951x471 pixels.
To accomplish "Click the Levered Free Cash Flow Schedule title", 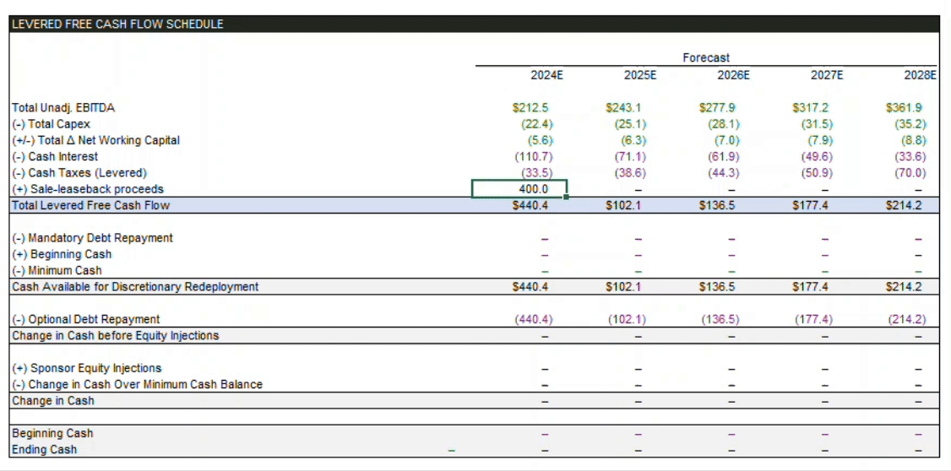I will click(117, 24).
